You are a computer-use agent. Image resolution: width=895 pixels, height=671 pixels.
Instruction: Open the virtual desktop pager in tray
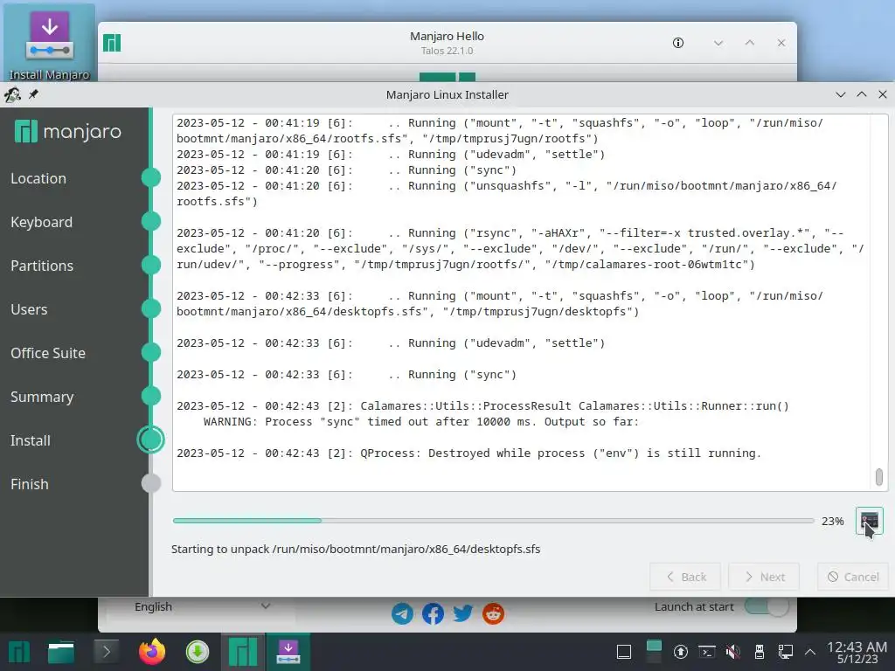654,652
